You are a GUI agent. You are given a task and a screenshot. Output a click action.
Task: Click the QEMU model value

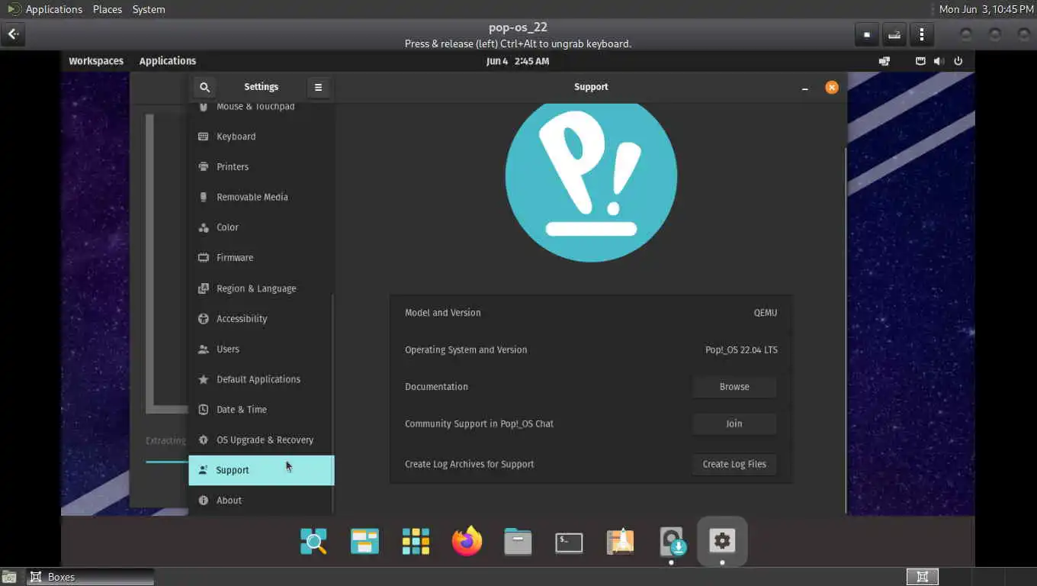(766, 313)
